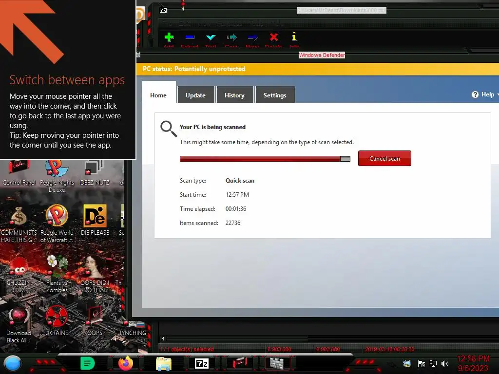499x374 pixels.
Task: Click the red X Delete icon in 7-Zip
Action: 274,37
